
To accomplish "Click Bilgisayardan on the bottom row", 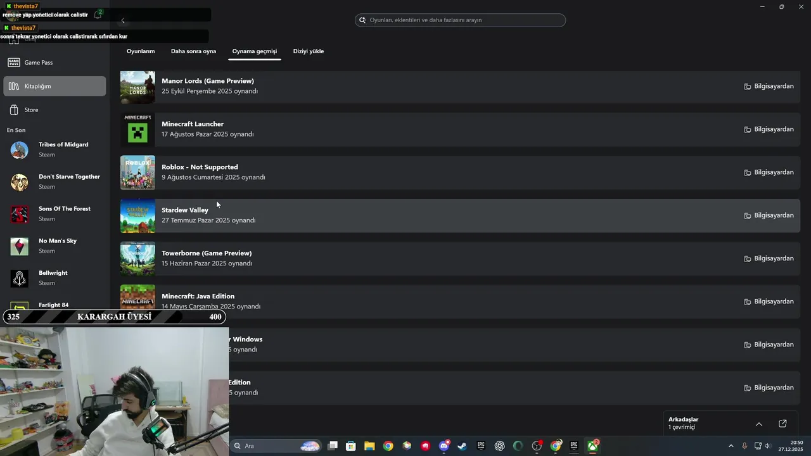I will point(769,388).
